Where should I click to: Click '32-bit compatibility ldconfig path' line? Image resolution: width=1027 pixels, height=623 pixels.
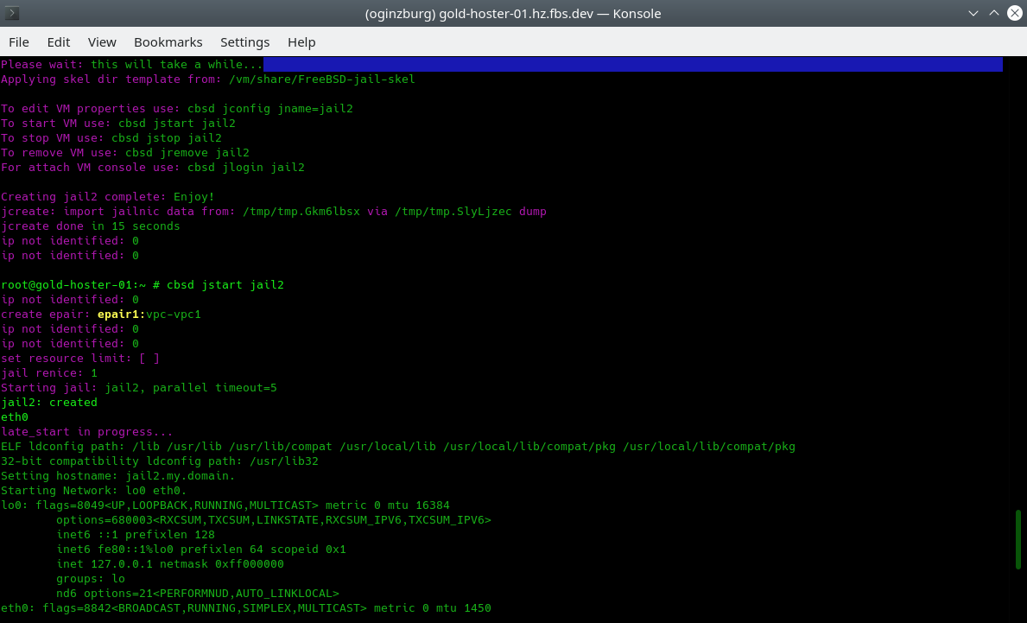coord(159,461)
